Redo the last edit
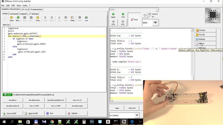 point(52,19)
